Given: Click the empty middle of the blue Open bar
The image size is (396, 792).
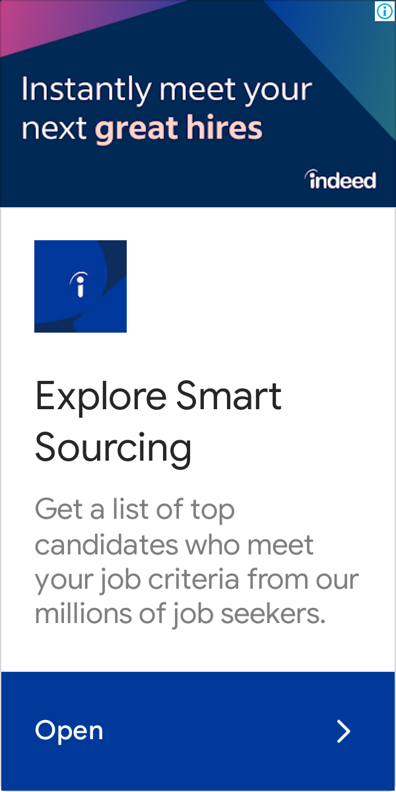Looking at the screenshot, I should [218, 731].
